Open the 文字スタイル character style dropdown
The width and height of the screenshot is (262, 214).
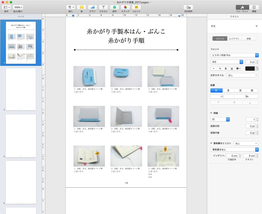pyautogui.click(x=242, y=75)
